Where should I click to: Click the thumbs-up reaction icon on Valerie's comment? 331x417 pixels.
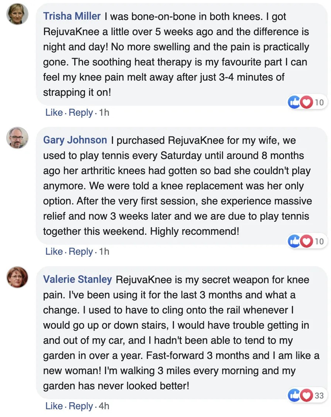(x=294, y=396)
